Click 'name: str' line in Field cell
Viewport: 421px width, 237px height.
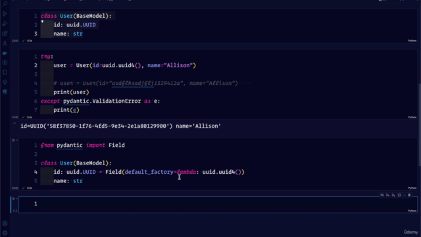tap(68, 181)
